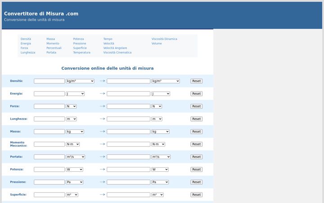Open the Potenza category link
324x203 pixels.
click(x=78, y=39)
